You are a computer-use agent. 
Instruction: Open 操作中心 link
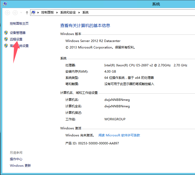pos(16,159)
